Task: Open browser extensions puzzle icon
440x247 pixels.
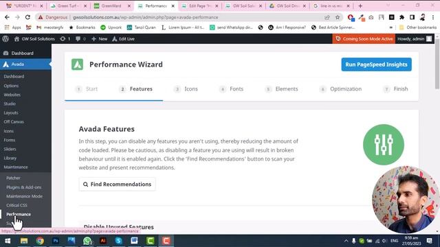Action: [x=401, y=17]
